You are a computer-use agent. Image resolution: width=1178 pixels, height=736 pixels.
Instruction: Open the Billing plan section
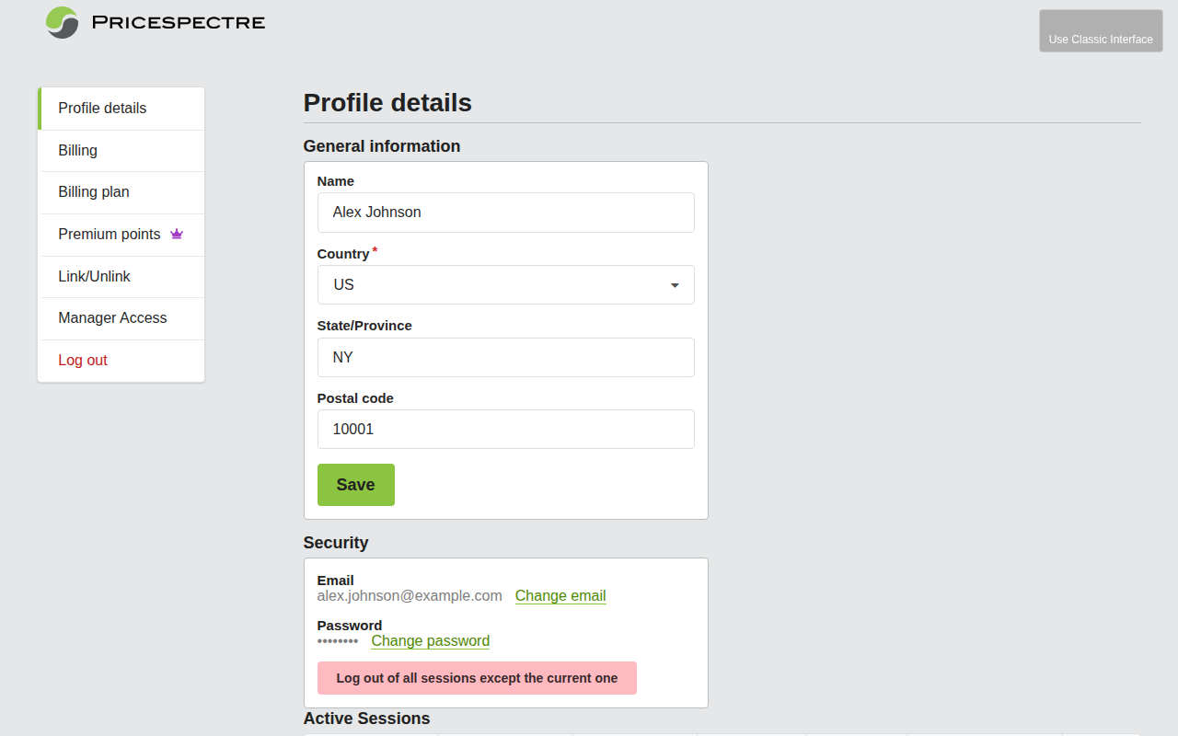[93, 191]
